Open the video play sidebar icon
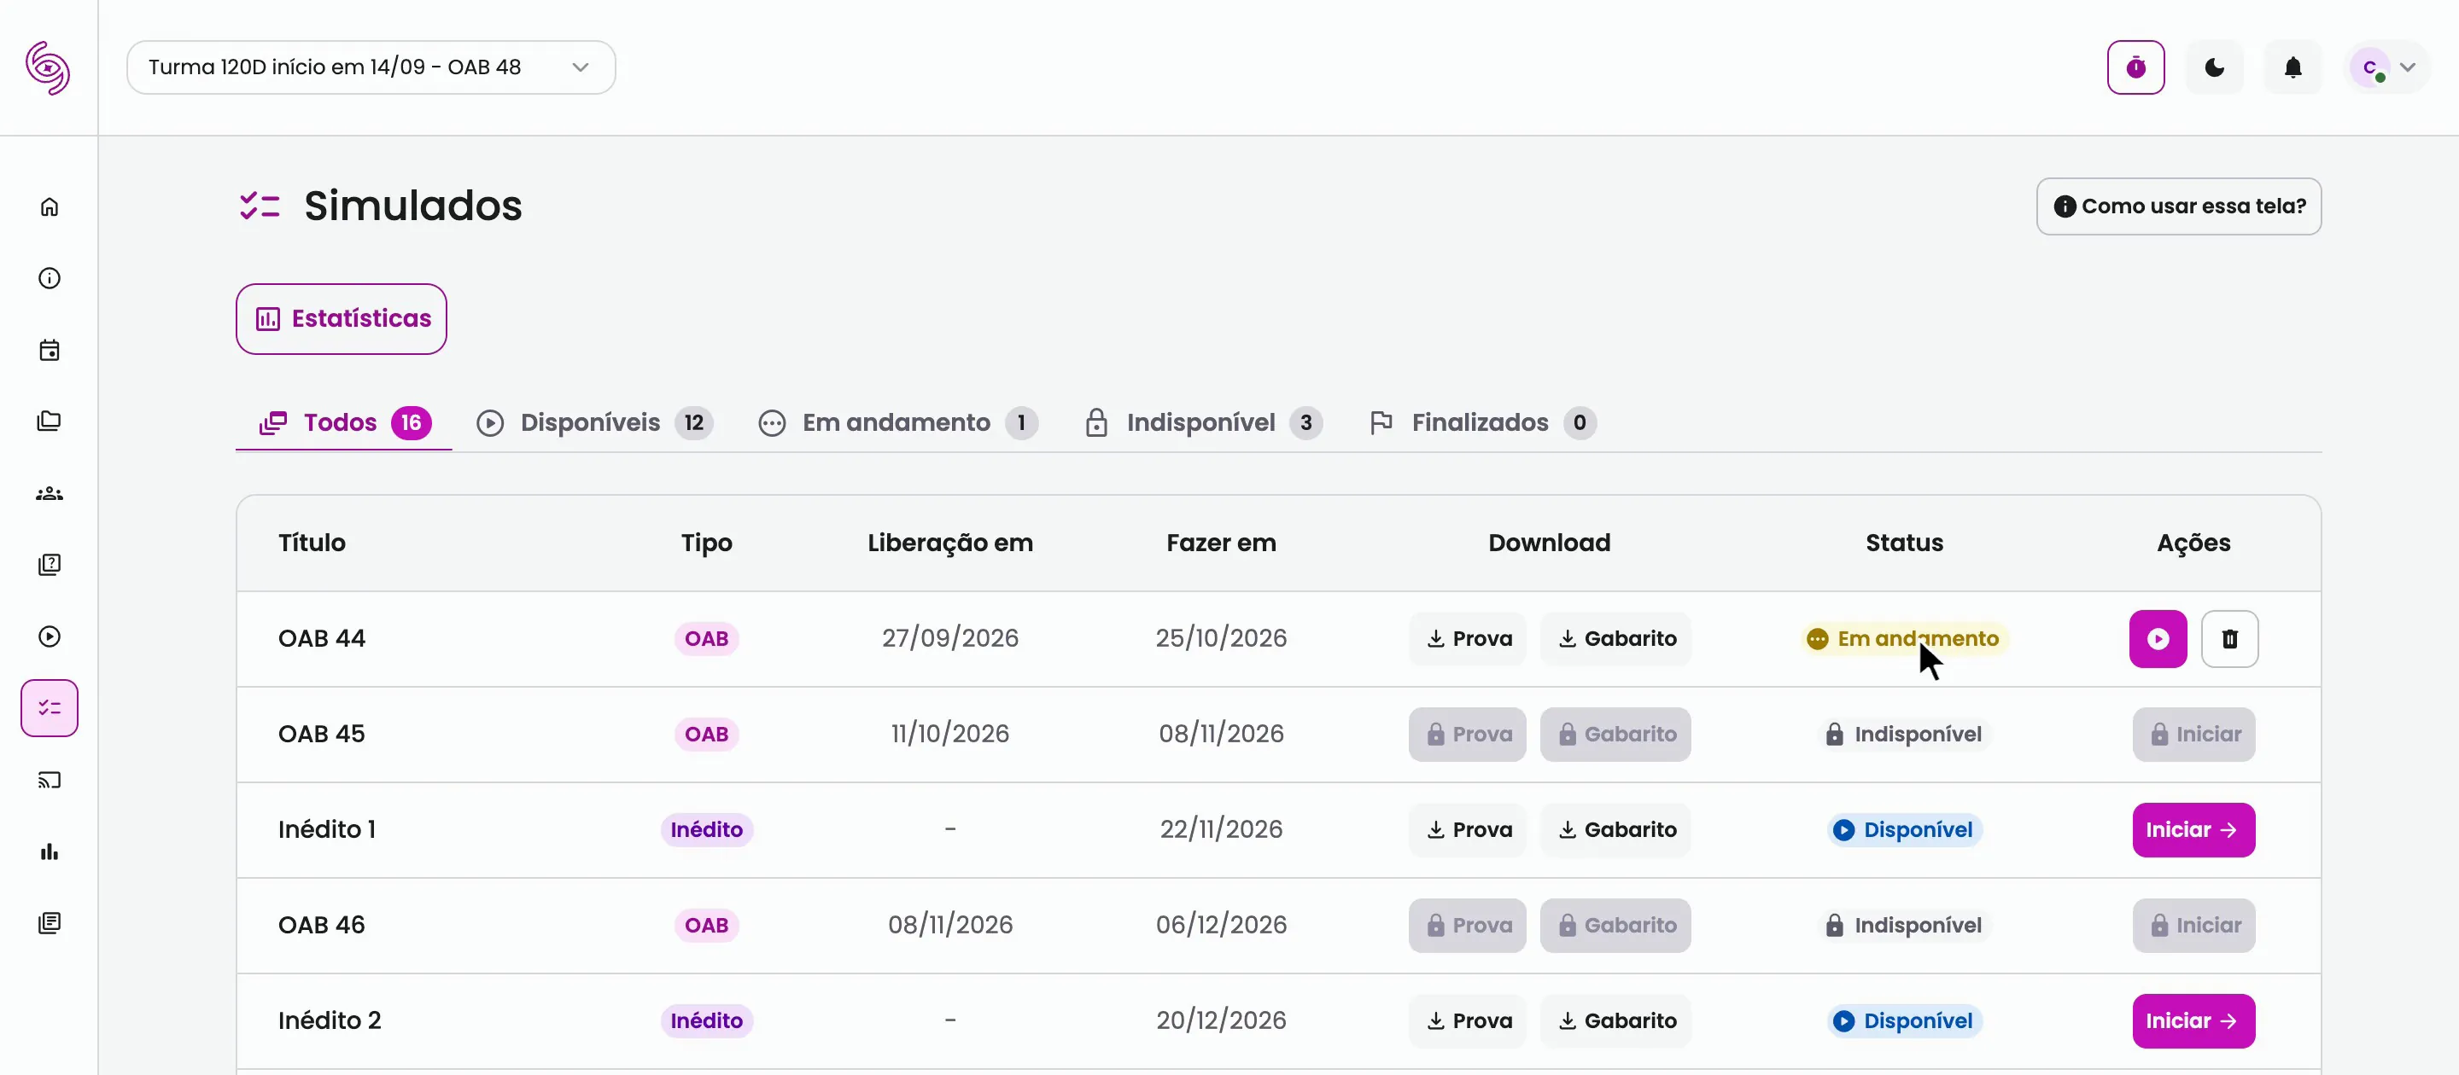The image size is (2459, 1075). coord(50,636)
